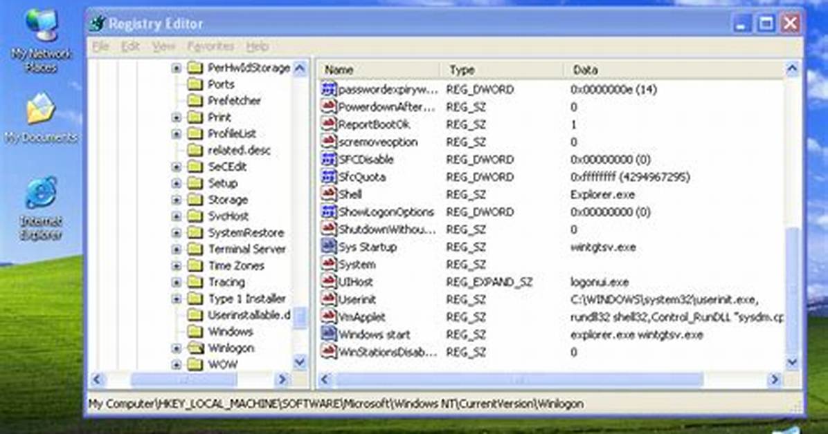This screenshot has height=434, width=828.
Task: Expand the PerHwIdStorage tree node
Action: [177, 68]
